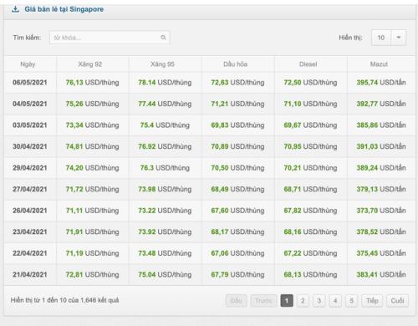Click the magnifier icon in search box

coord(163,38)
